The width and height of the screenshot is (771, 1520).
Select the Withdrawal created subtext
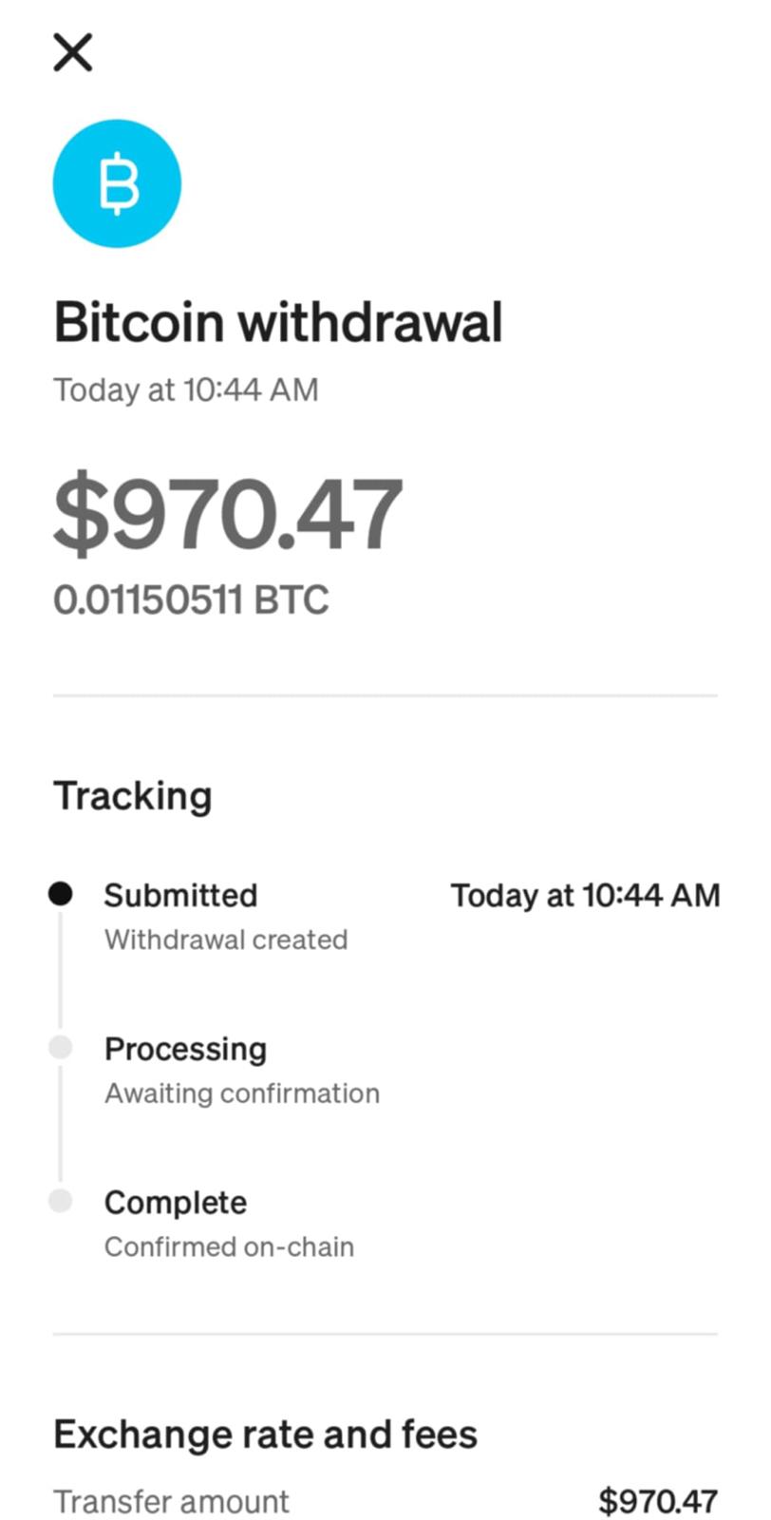click(x=226, y=940)
